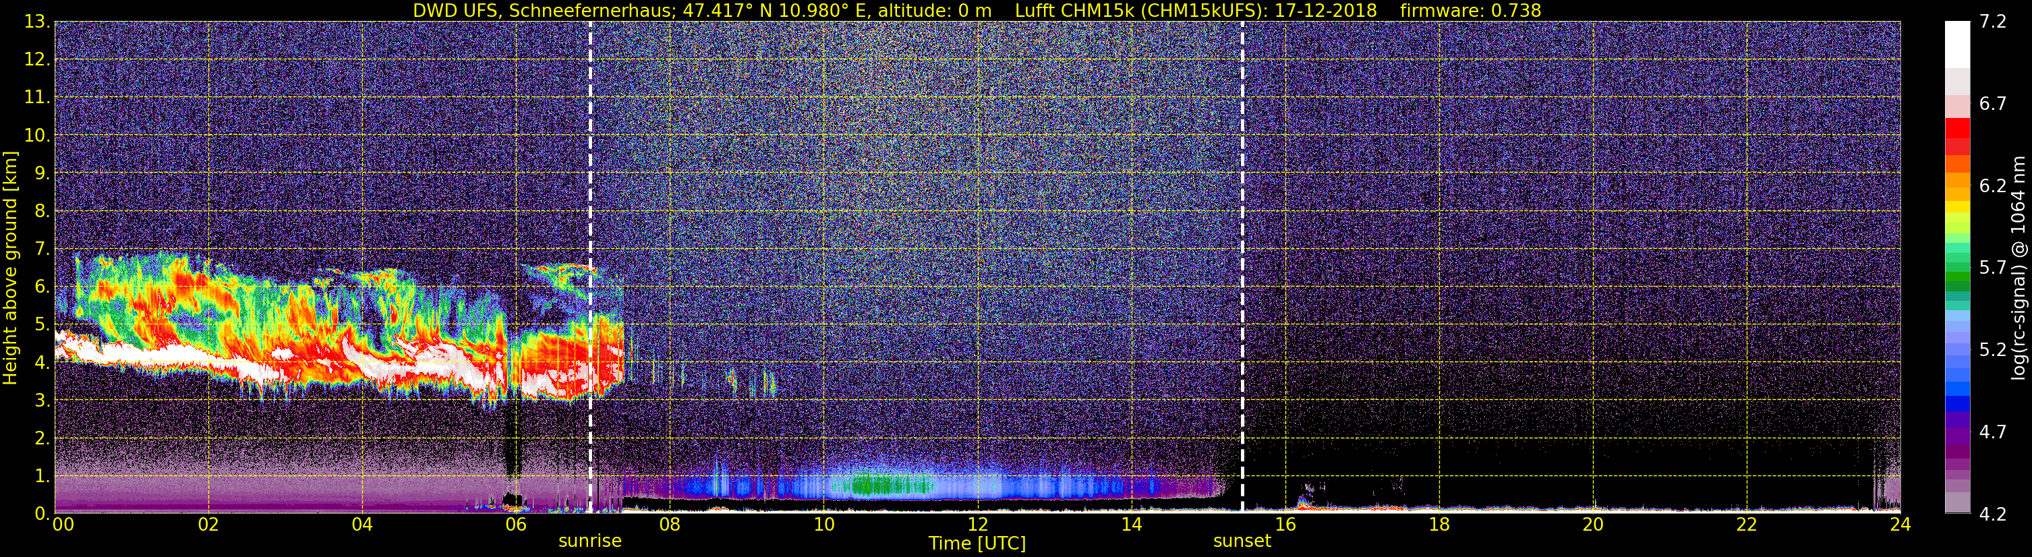Click the colorbar tick label 6.7
2032x557 pixels.
pyautogui.click(x=1993, y=104)
